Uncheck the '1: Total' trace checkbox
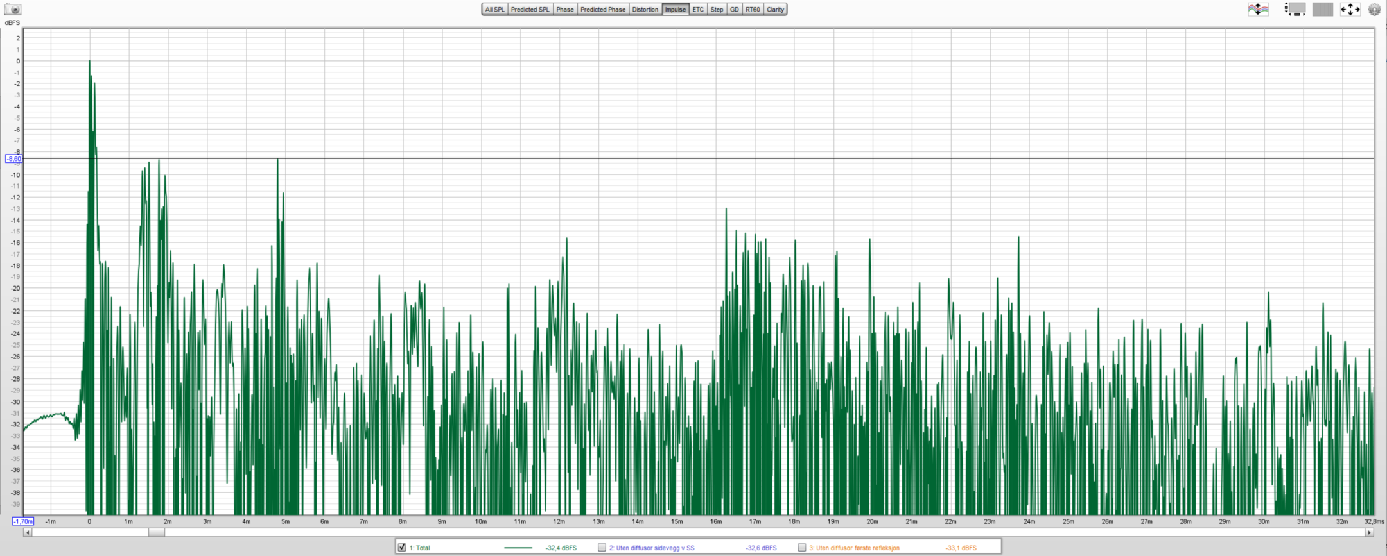The height and width of the screenshot is (556, 1387). pyautogui.click(x=402, y=547)
